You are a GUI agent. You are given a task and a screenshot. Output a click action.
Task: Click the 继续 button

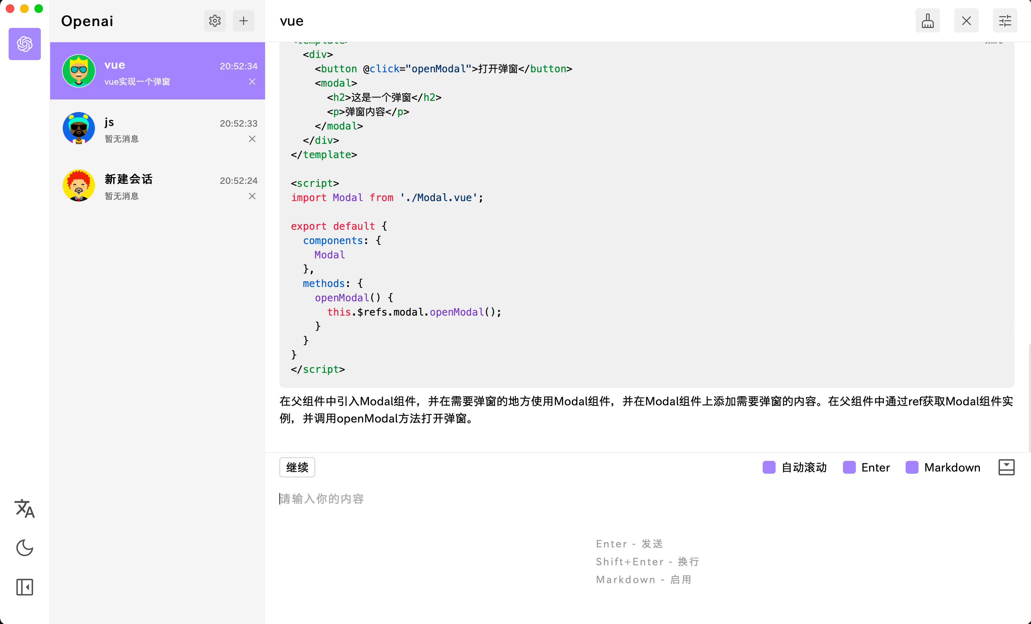click(297, 467)
